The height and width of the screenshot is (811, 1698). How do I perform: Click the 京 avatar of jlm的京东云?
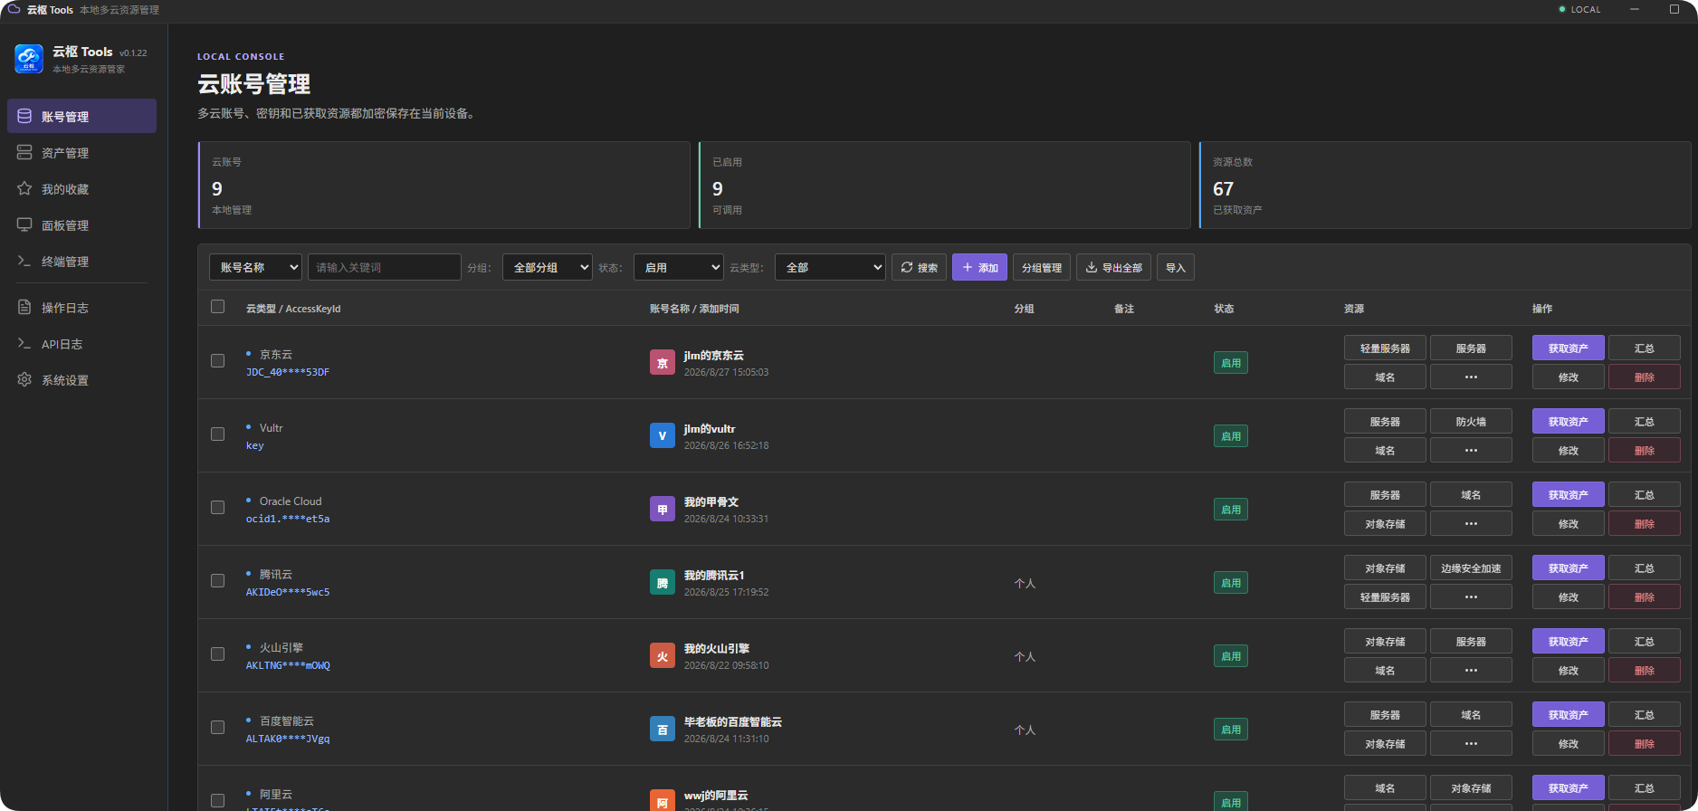coord(663,362)
